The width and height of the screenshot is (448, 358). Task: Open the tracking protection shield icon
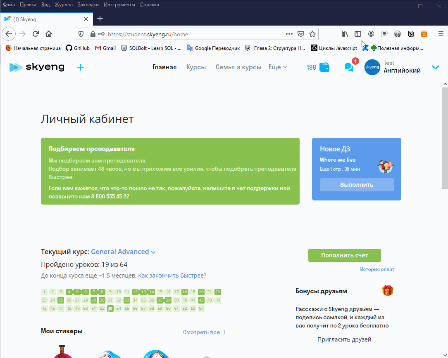[81, 34]
